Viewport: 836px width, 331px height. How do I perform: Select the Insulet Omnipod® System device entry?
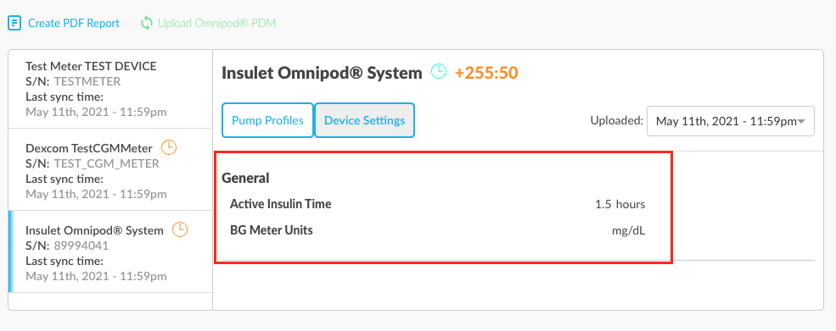click(x=110, y=251)
